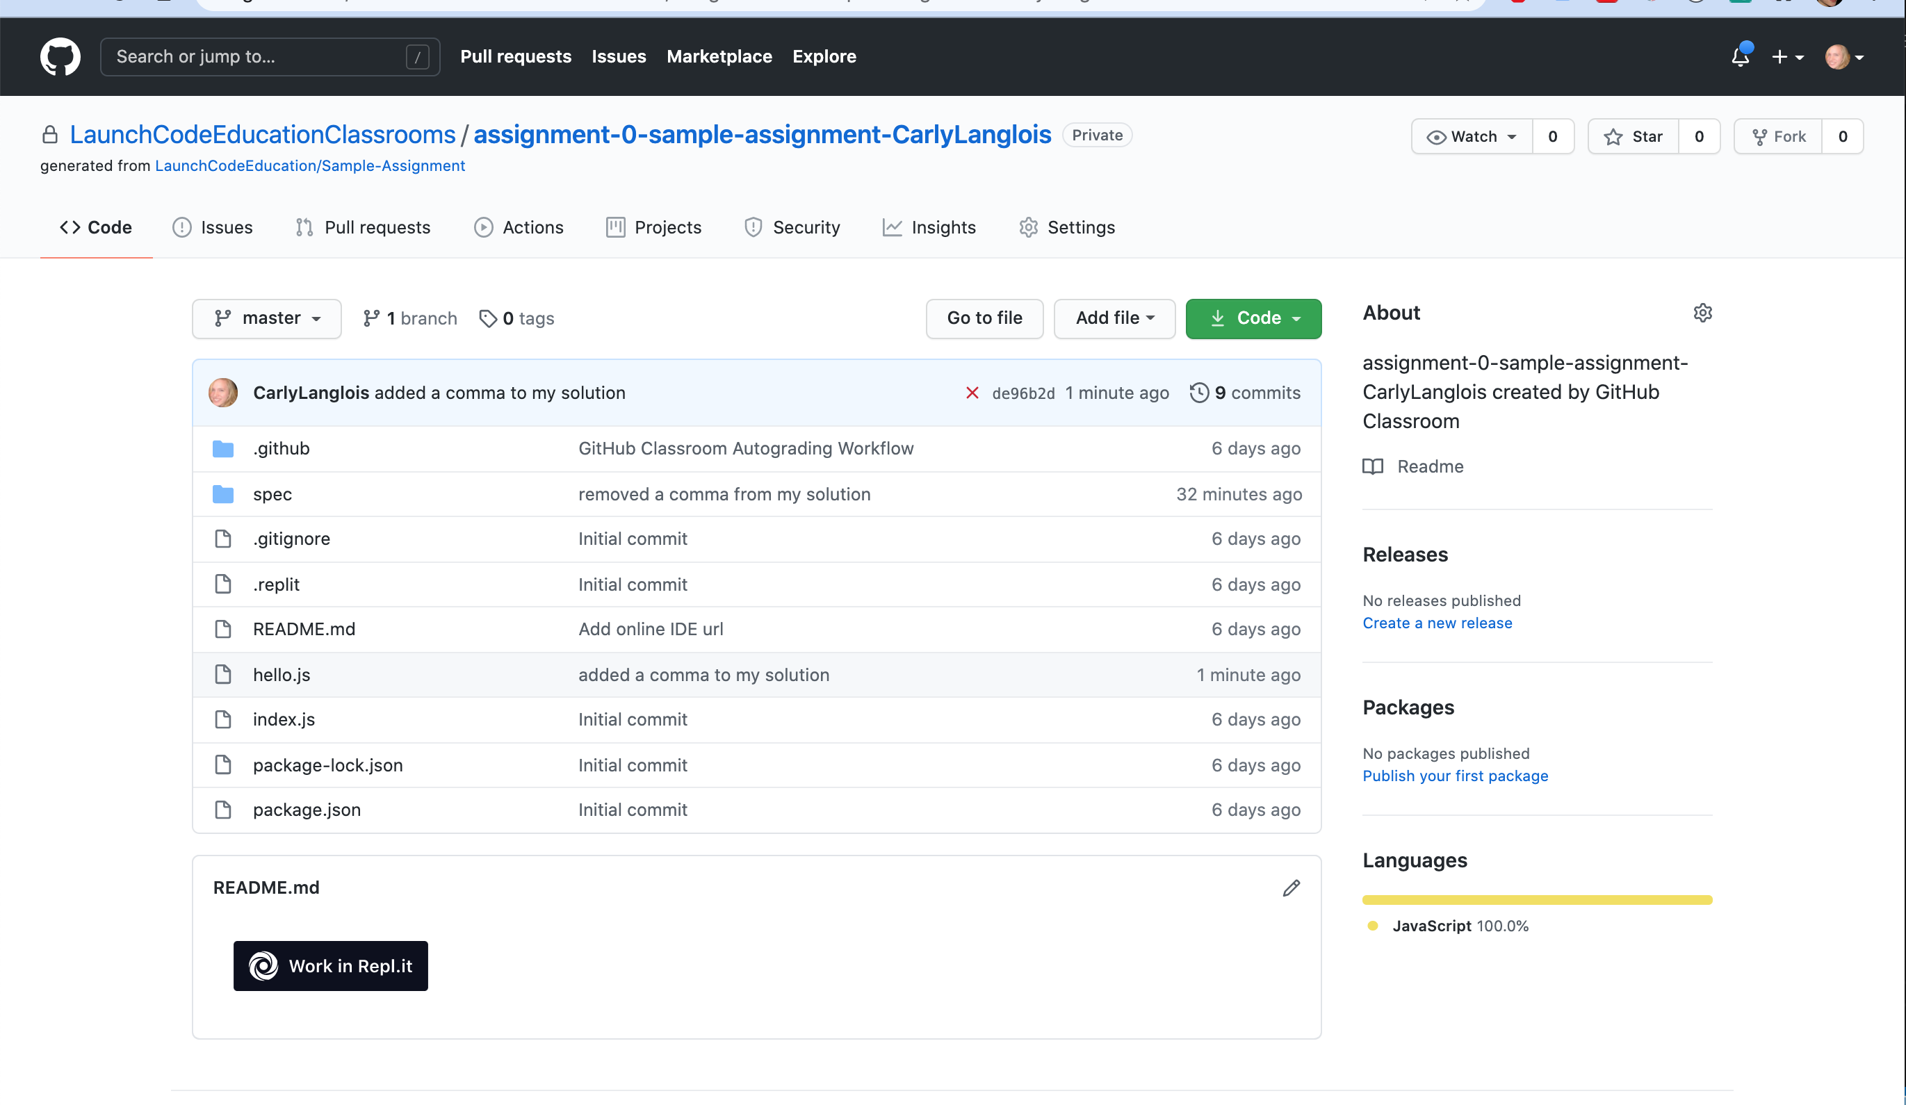The image size is (1906, 1105).
Task: Expand the green Code dropdown
Action: click(x=1253, y=318)
